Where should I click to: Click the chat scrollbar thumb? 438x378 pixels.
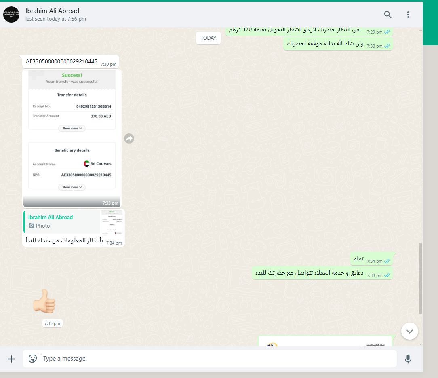tap(420, 278)
